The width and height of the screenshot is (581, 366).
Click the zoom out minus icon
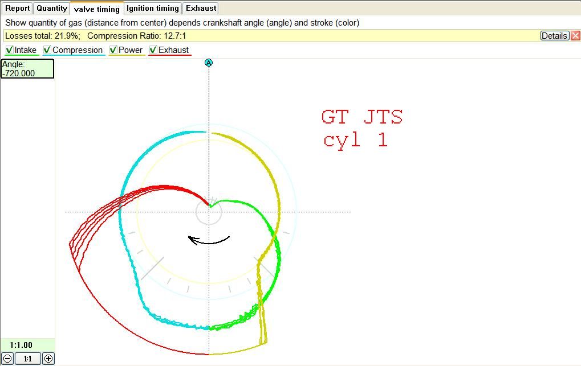coord(8,359)
